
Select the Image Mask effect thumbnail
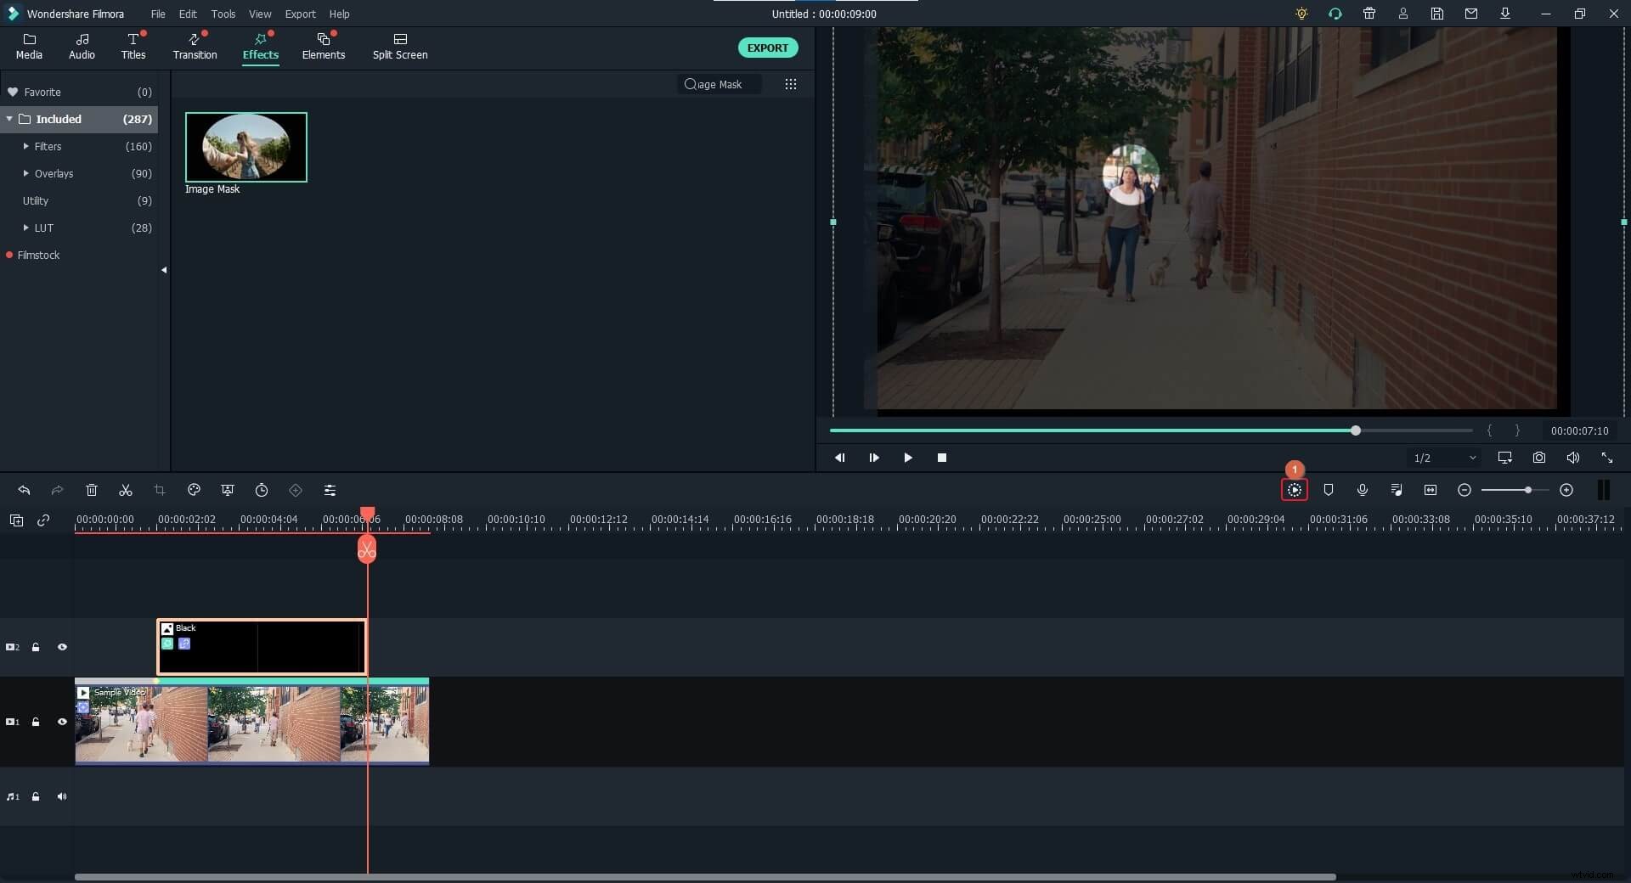[245, 147]
